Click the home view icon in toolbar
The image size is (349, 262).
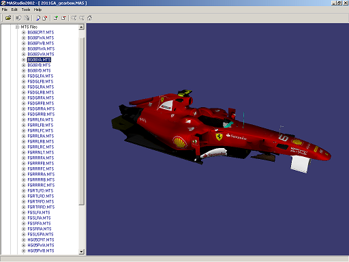[x=90, y=18]
